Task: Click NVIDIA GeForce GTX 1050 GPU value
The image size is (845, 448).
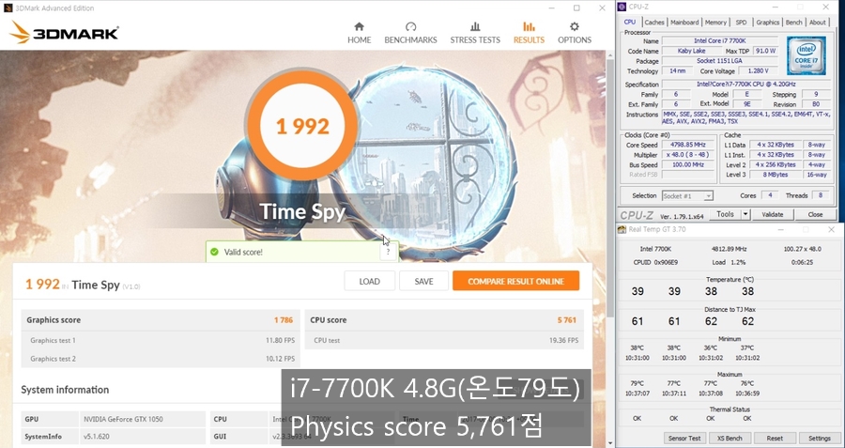Action: point(143,419)
